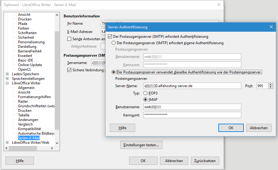The height and width of the screenshot is (170, 278).
Task: Decrease the Port value with down arrow
Action: click(271, 87)
